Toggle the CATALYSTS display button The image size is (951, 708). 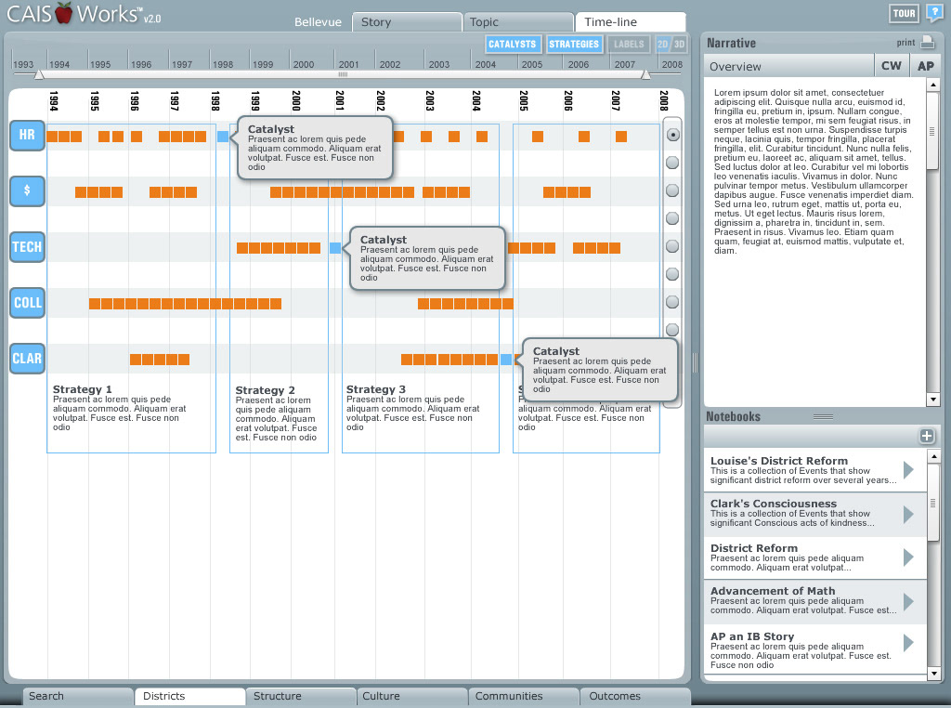click(x=513, y=45)
